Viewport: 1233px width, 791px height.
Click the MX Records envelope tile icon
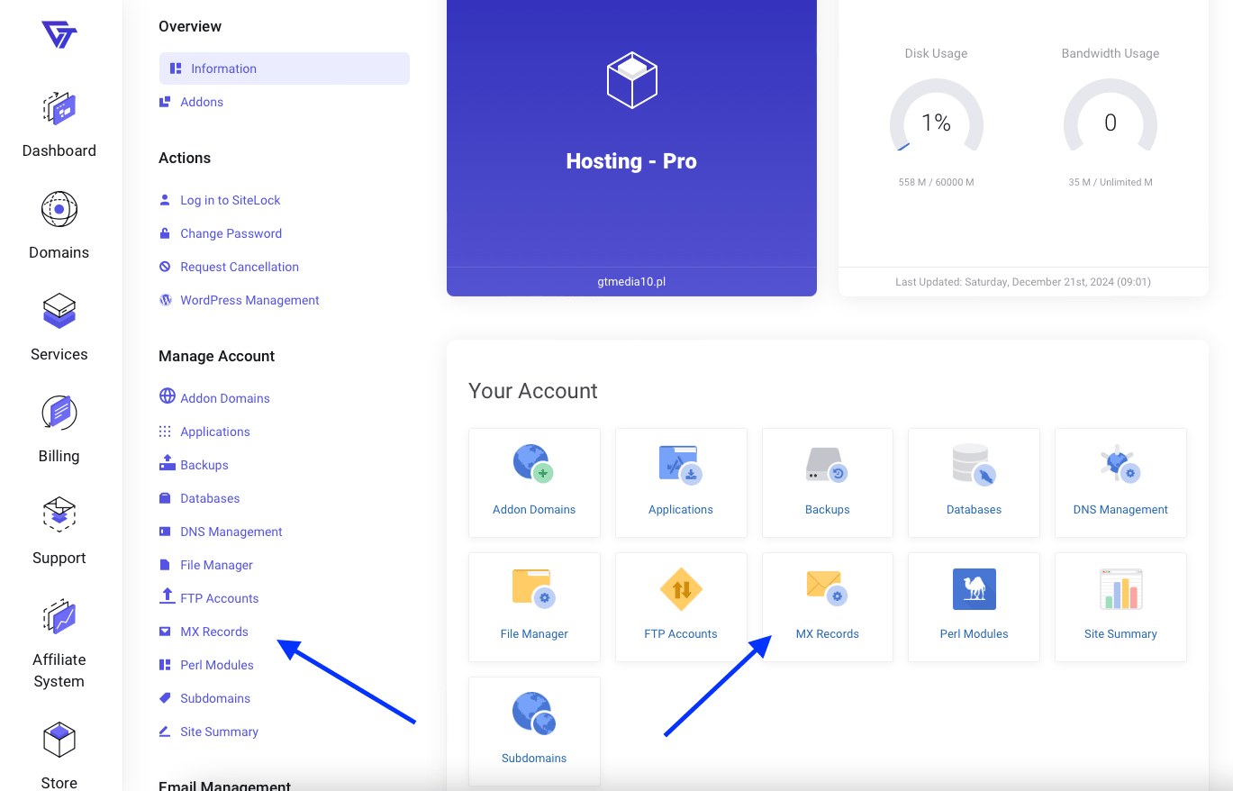pyautogui.click(x=827, y=587)
